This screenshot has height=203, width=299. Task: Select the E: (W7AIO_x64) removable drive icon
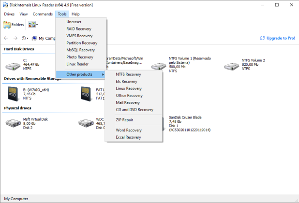13,94
